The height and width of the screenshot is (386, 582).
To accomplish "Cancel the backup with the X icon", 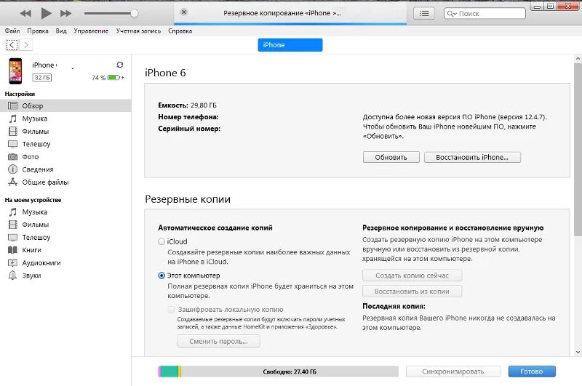I will [183, 12].
